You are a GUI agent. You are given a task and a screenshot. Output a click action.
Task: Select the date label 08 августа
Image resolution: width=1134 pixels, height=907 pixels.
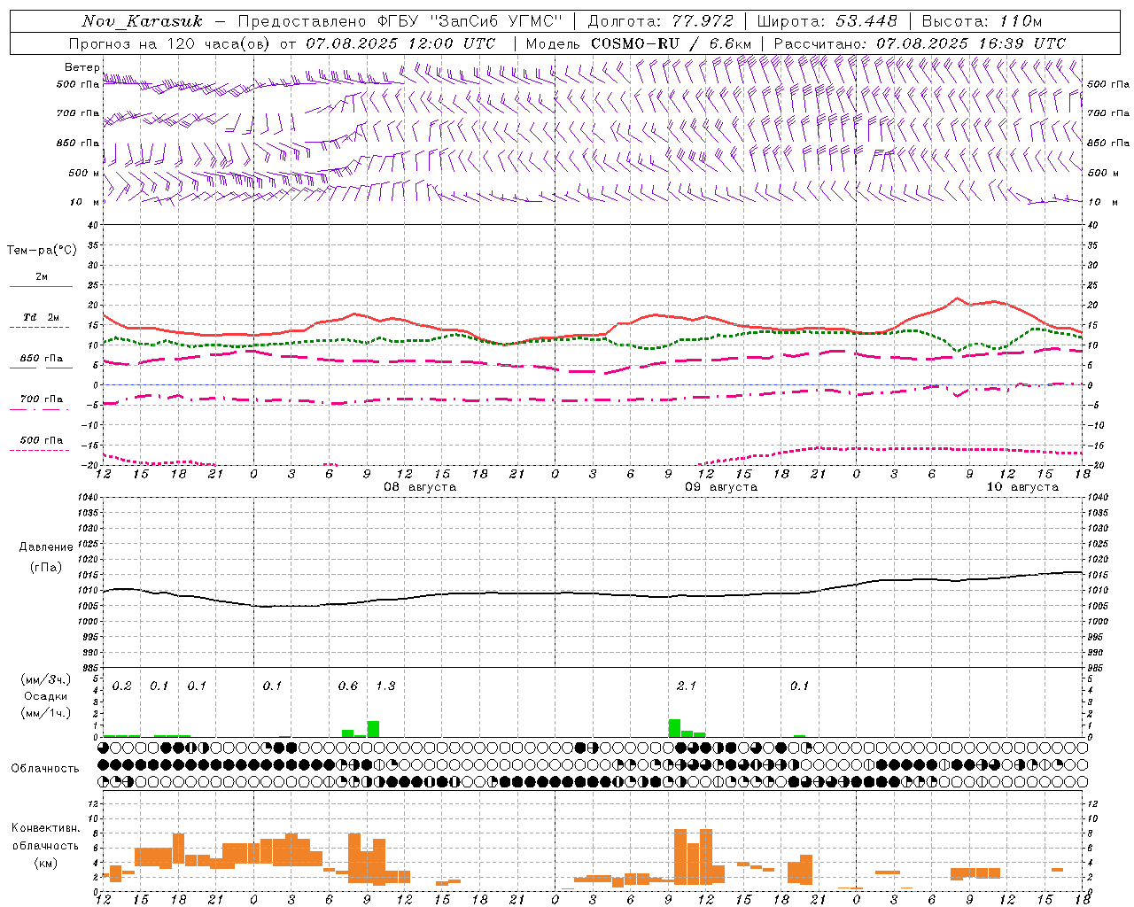point(420,487)
